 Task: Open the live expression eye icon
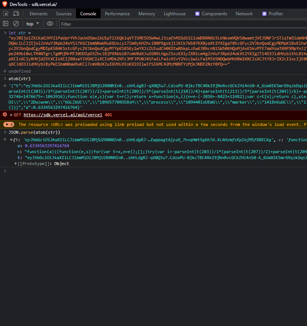pyautogui.click(x=50, y=23)
